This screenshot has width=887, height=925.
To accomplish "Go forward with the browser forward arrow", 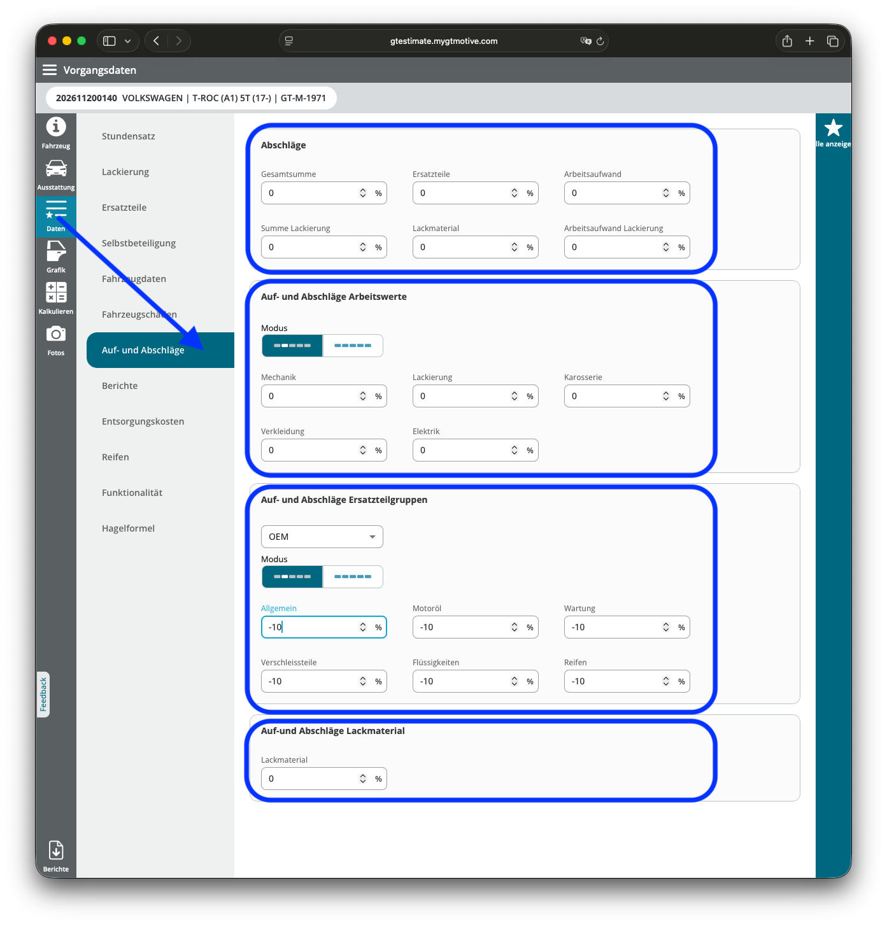I will (x=179, y=41).
